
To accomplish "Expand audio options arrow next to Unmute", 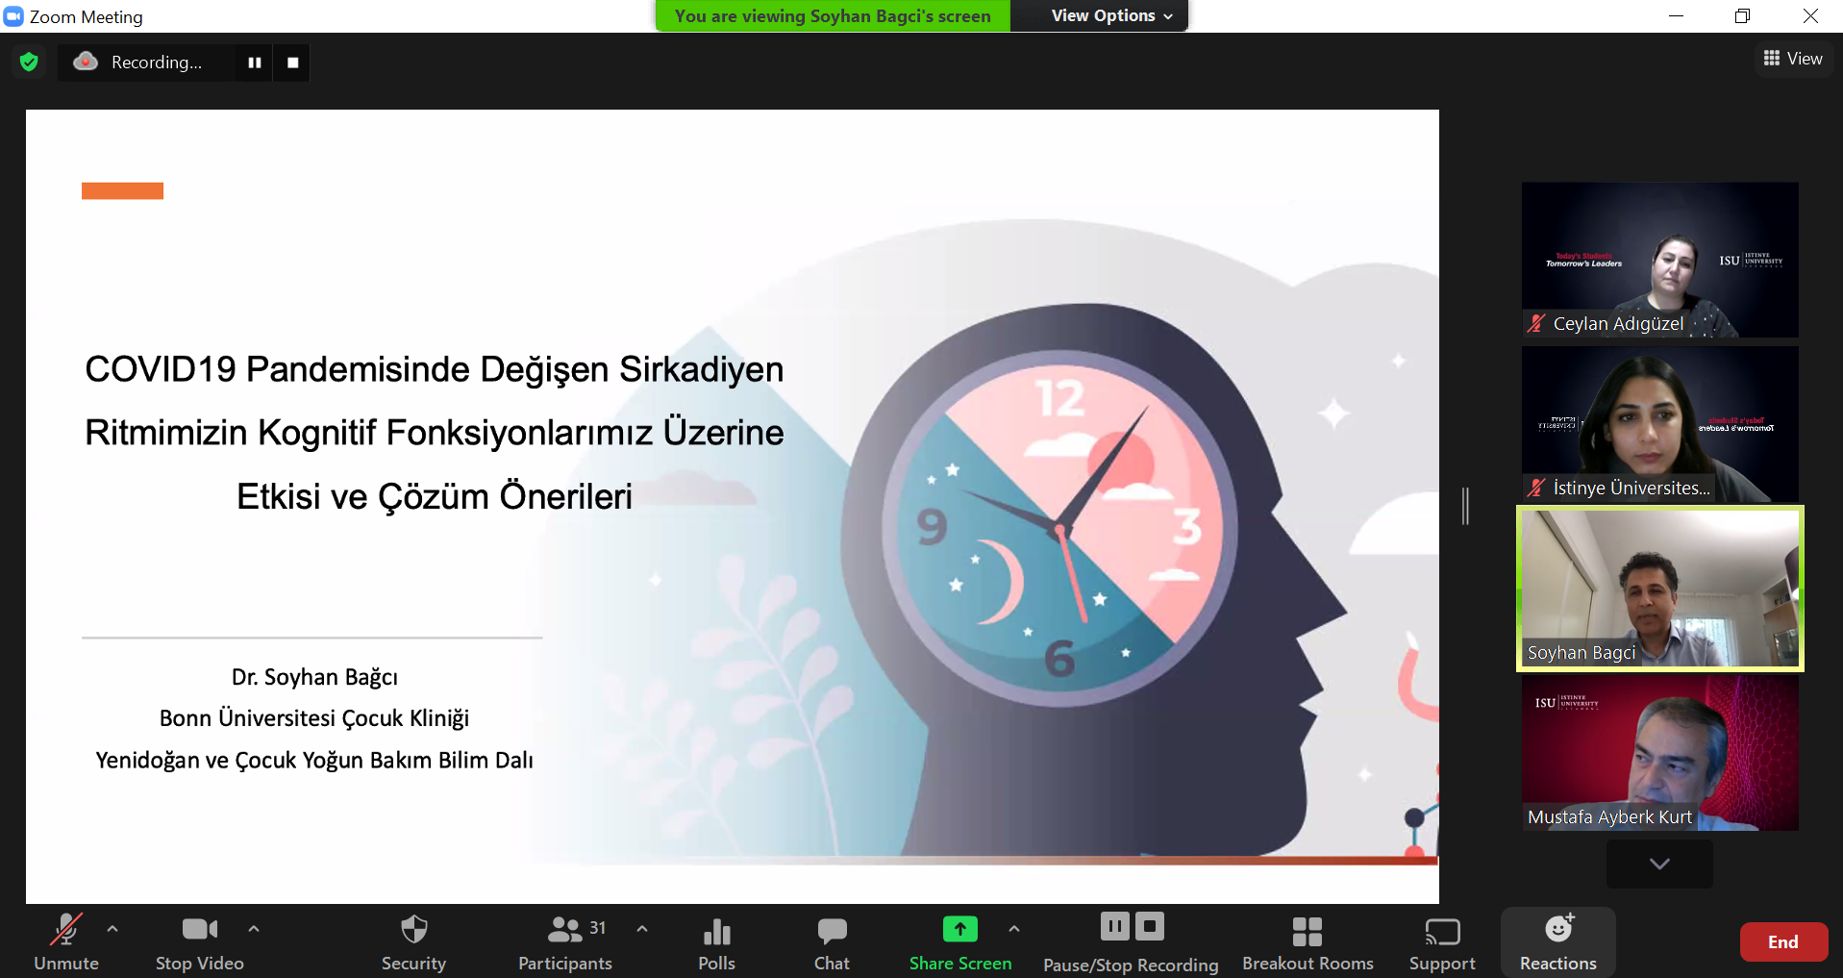I will 112,929.
